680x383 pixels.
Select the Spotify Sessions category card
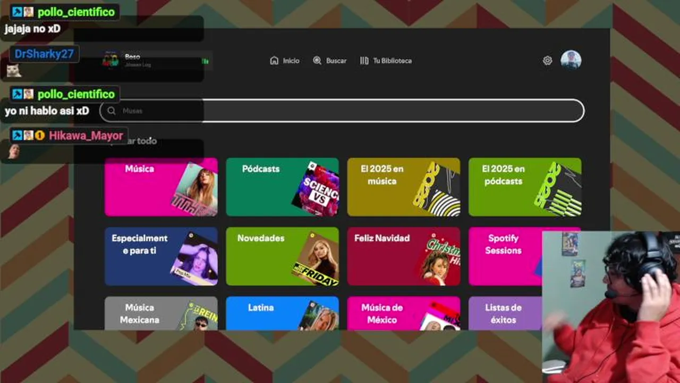tap(505, 256)
